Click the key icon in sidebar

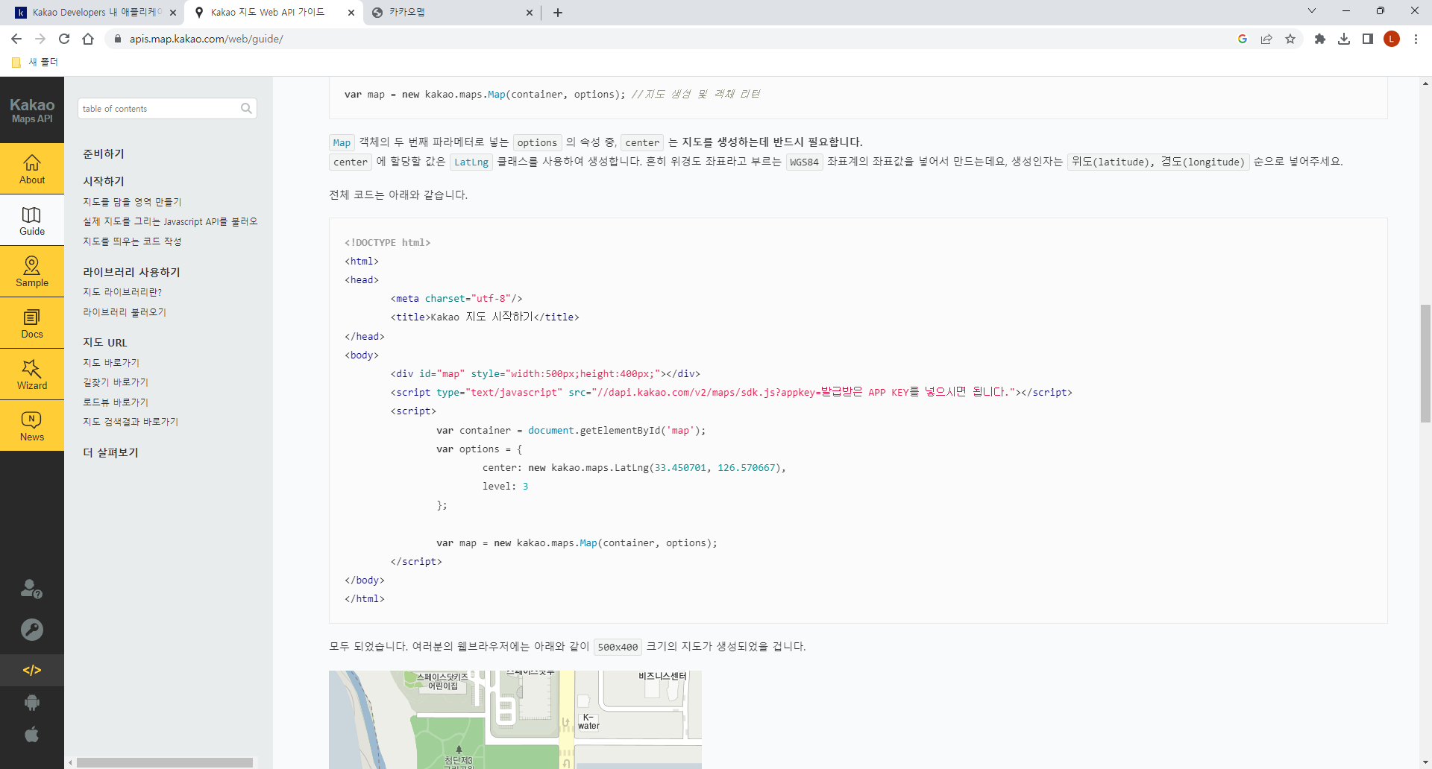pyautogui.click(x=31, y=630)
